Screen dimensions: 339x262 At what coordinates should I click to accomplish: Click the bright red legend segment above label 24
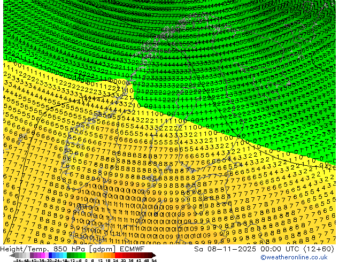(117, 256)
